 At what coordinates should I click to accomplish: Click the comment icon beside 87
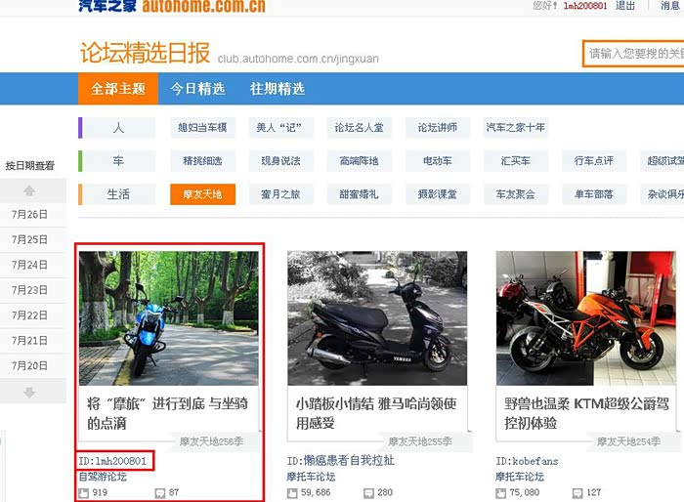[x=160, y=493]
